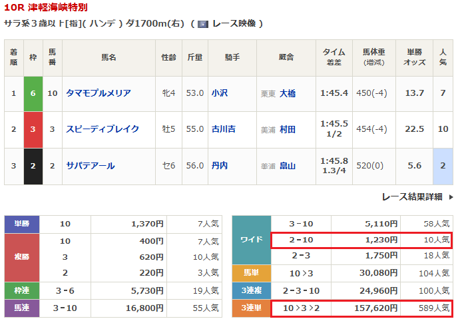The height and width of the screenshot is (321, 458).
Task: Click the green frame 6 badge
Action: [x=33, y=93]
